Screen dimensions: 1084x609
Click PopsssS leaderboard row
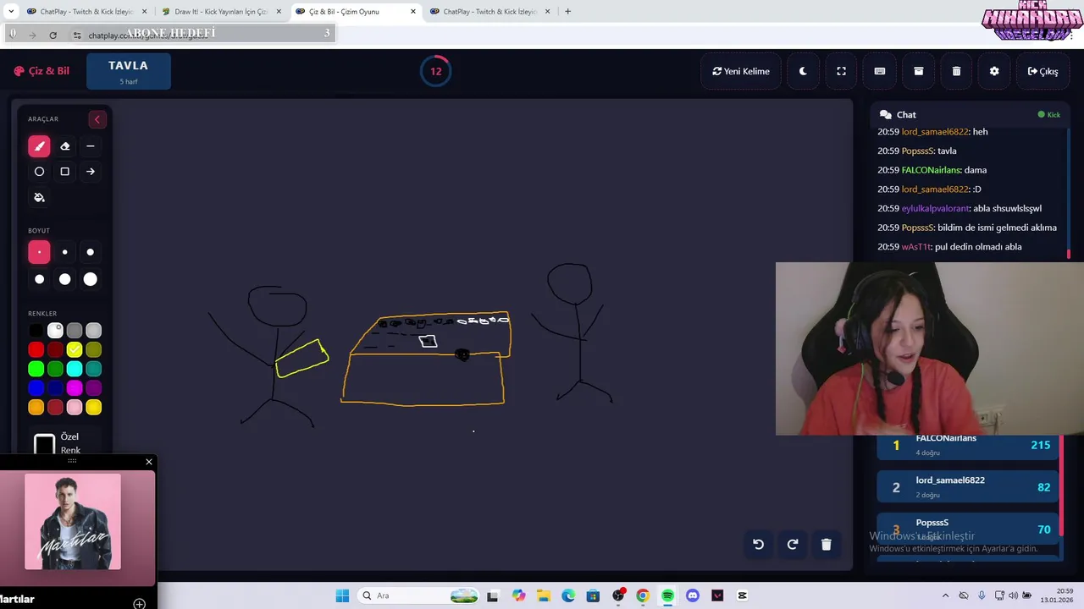967,529
